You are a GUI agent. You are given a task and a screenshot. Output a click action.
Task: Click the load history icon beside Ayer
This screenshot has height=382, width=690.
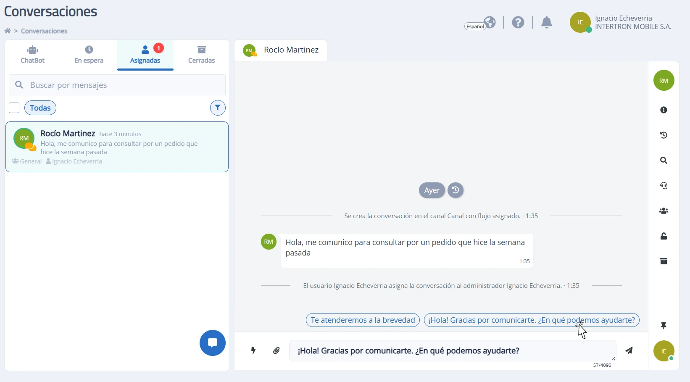coord(456,190)
